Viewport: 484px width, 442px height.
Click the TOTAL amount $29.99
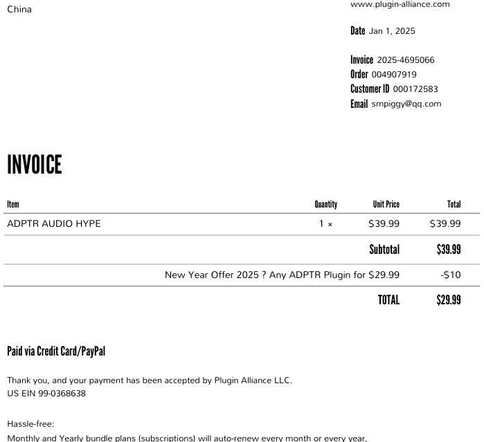point(449,300)
